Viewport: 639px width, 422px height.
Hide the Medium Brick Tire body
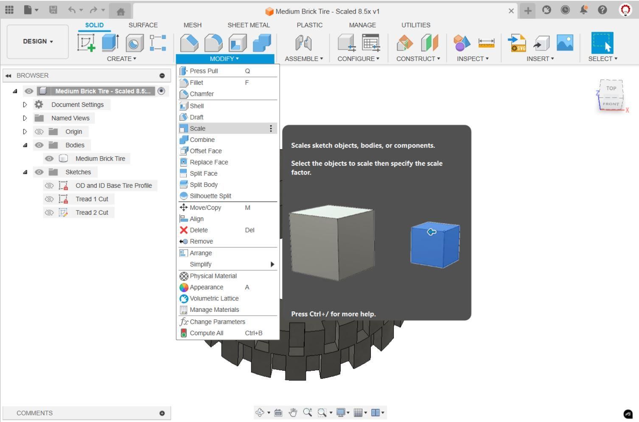coord(49,159)
